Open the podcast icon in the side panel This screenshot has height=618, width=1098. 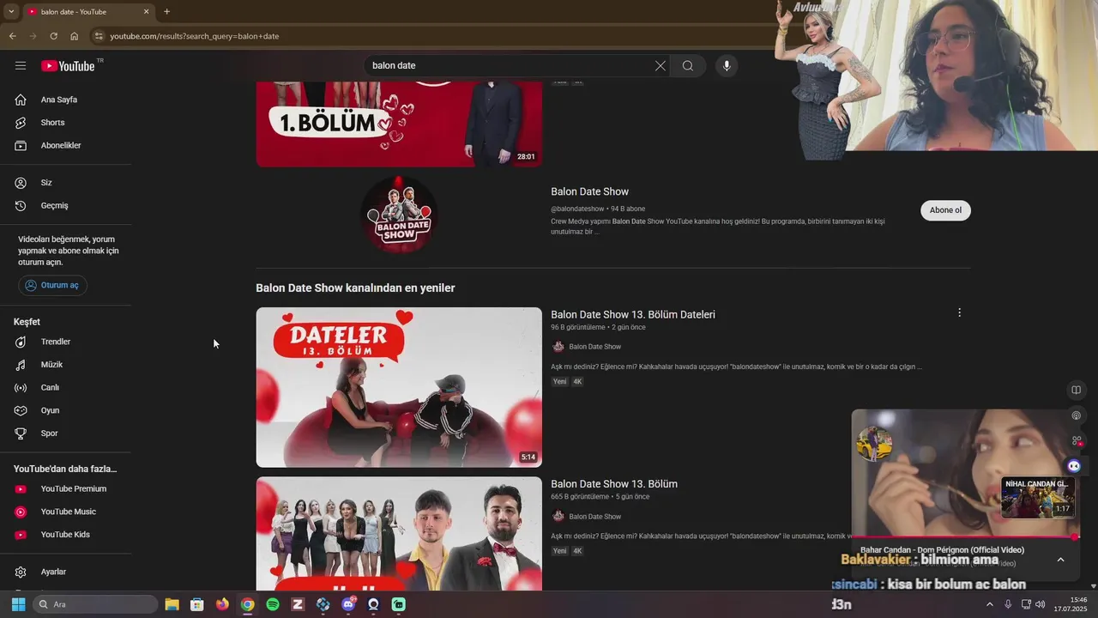point(1076,415)
